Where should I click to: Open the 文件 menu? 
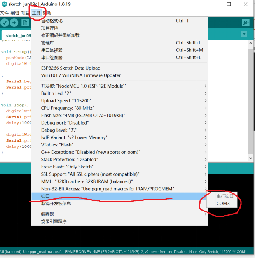[4, 13]
